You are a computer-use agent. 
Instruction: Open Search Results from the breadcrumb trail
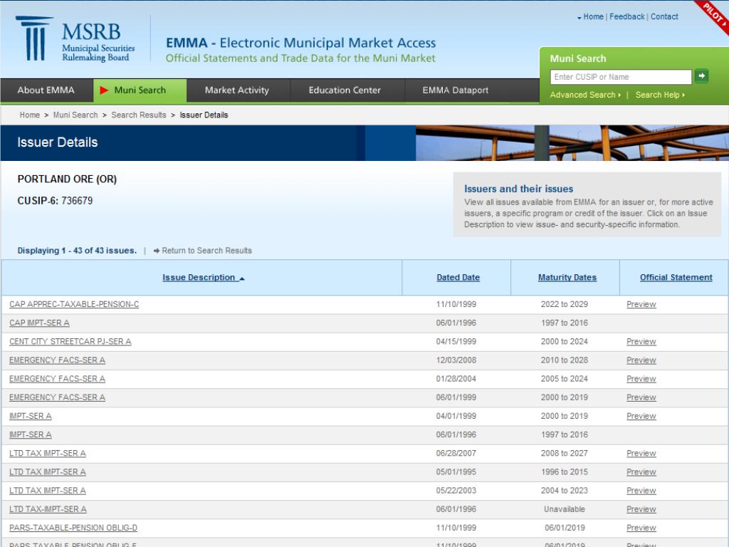tap(138, 115)
